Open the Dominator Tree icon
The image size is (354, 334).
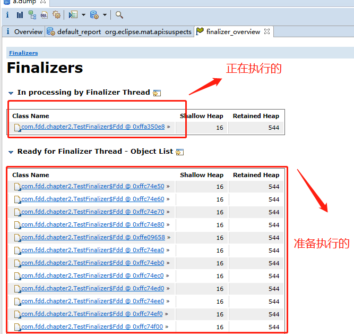[32, 15]
